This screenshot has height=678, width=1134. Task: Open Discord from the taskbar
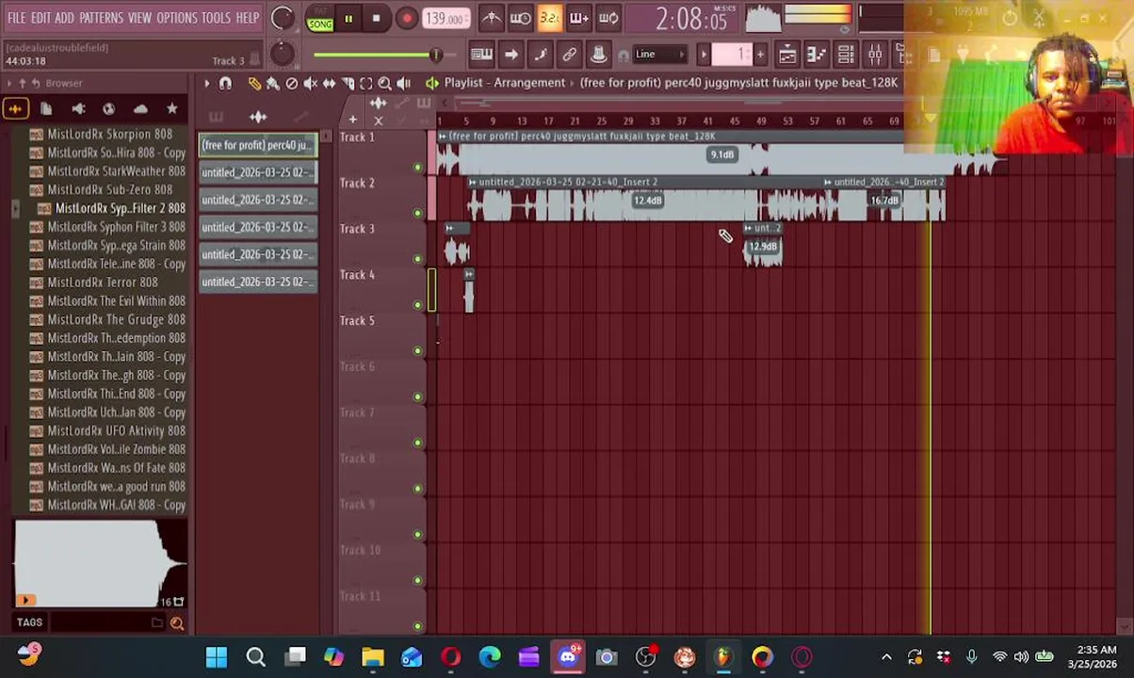[x=568, y=657]
